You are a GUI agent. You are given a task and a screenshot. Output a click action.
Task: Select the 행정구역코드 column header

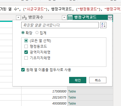point(90,18)
